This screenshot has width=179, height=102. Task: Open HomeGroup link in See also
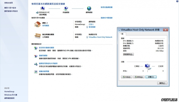9,91
